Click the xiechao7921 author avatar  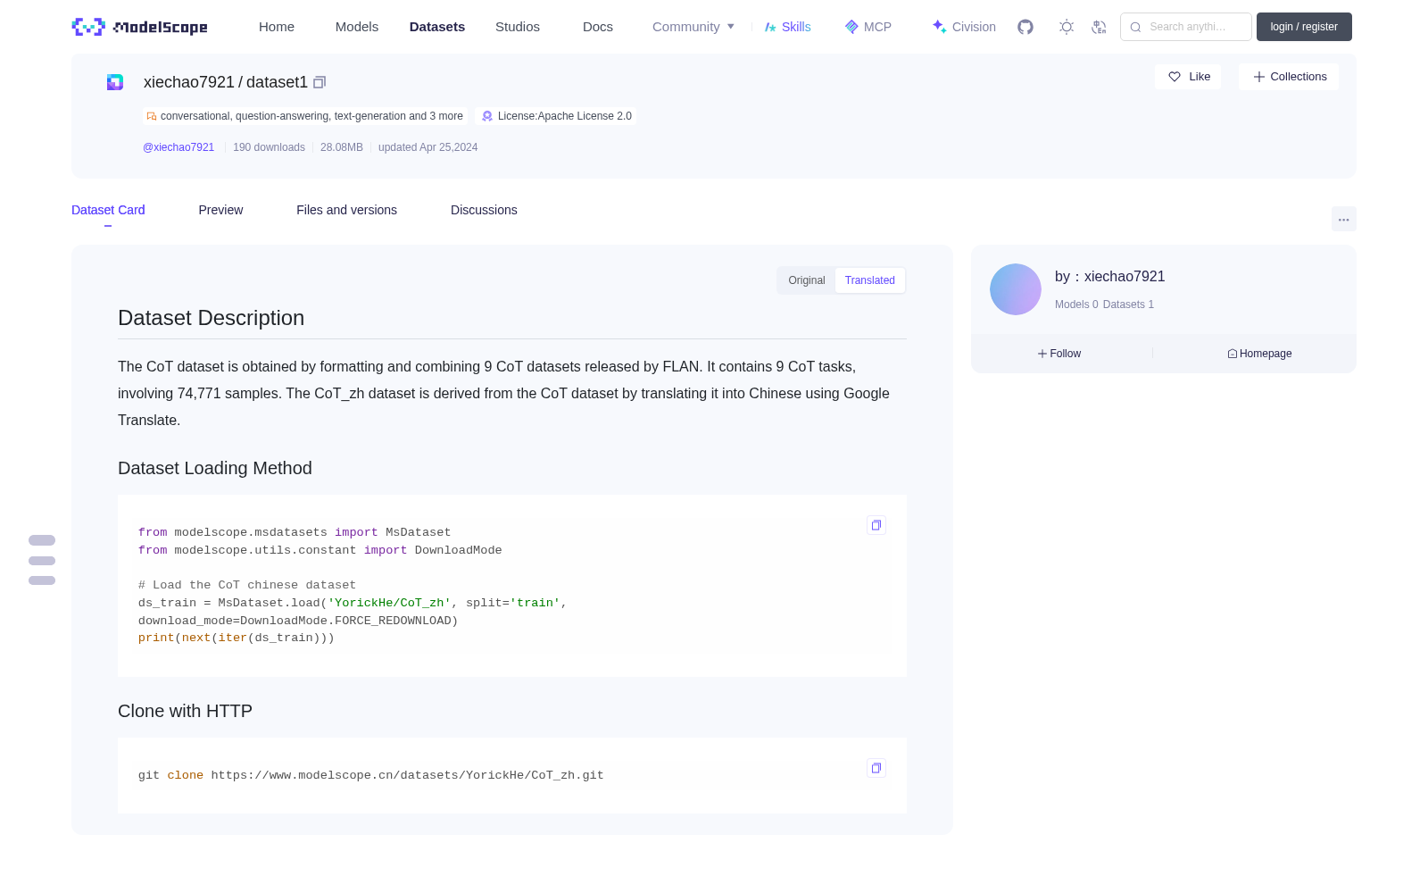click(1016, 289)
